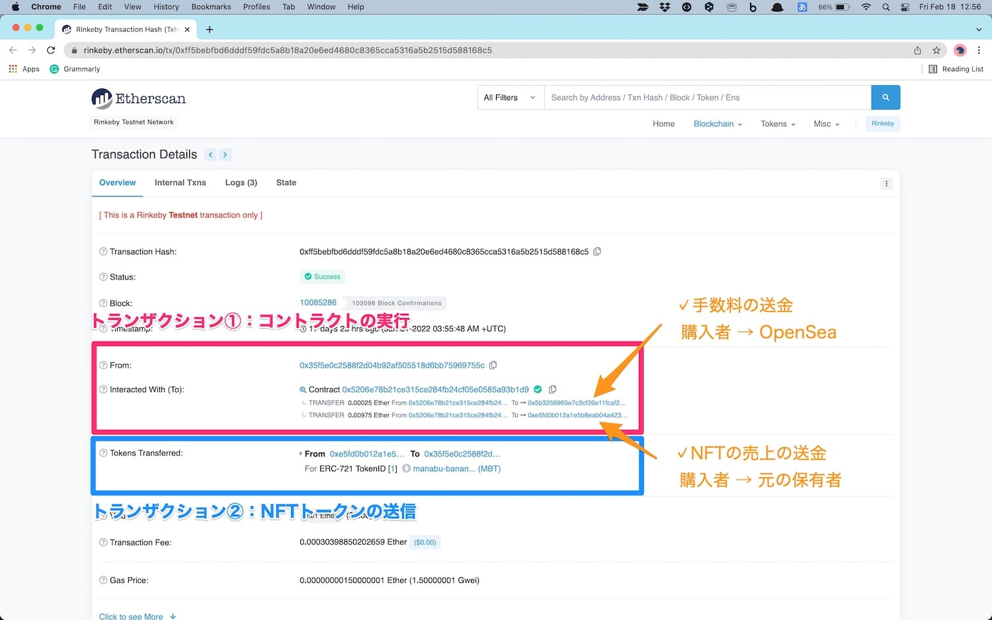Click the Home nav link
This screenshot has height=620, width=992.
coord(663,124)
